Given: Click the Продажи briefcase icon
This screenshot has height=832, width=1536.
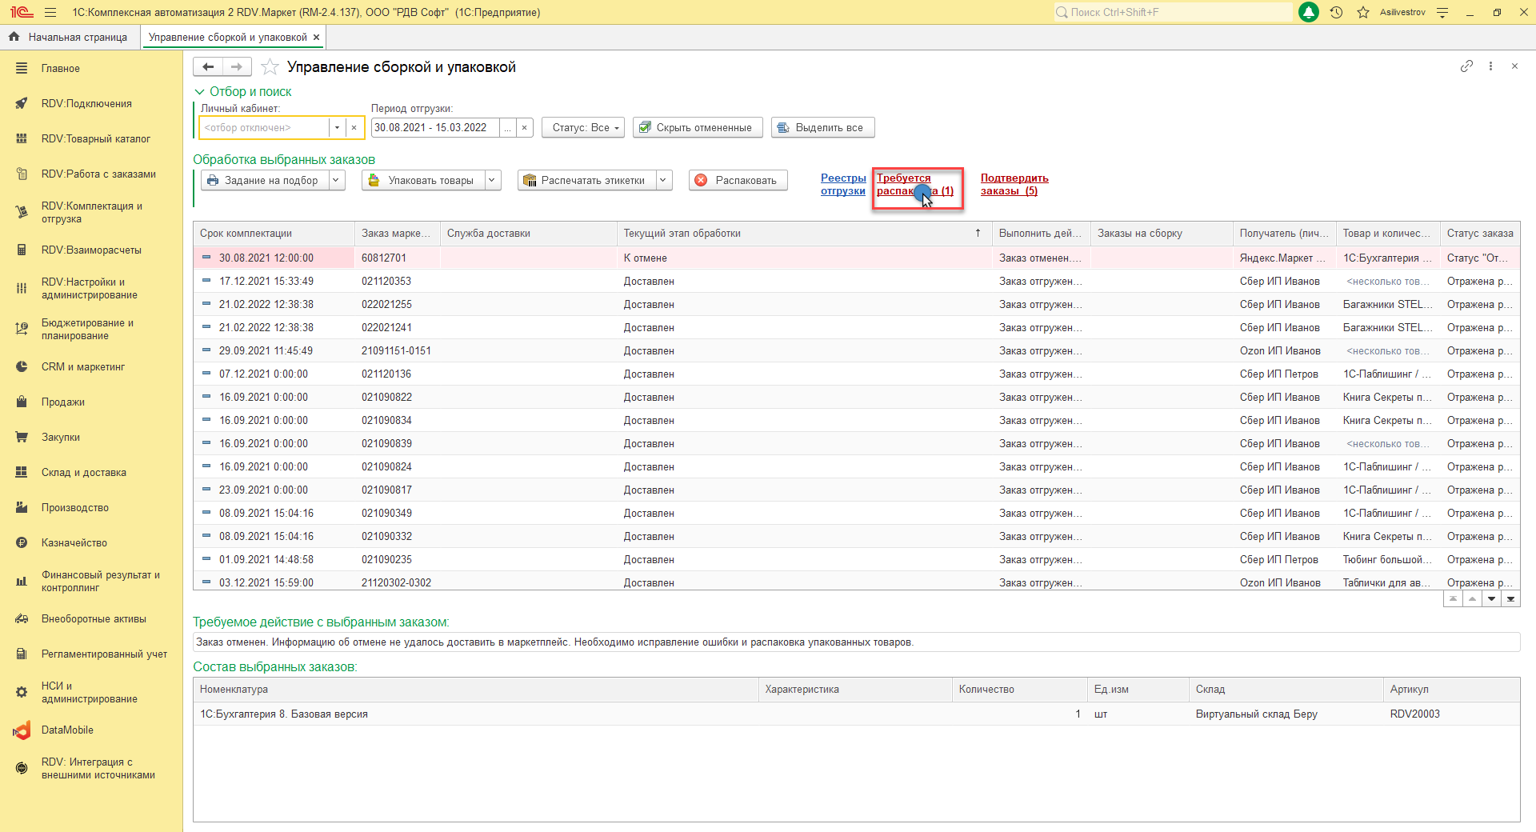Looking at the screenshot, I should pos(22,402).
